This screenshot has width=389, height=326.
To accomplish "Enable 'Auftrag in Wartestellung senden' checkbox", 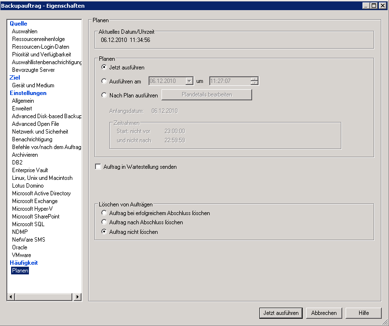I will pyautogui.click(x=99, y=167).
